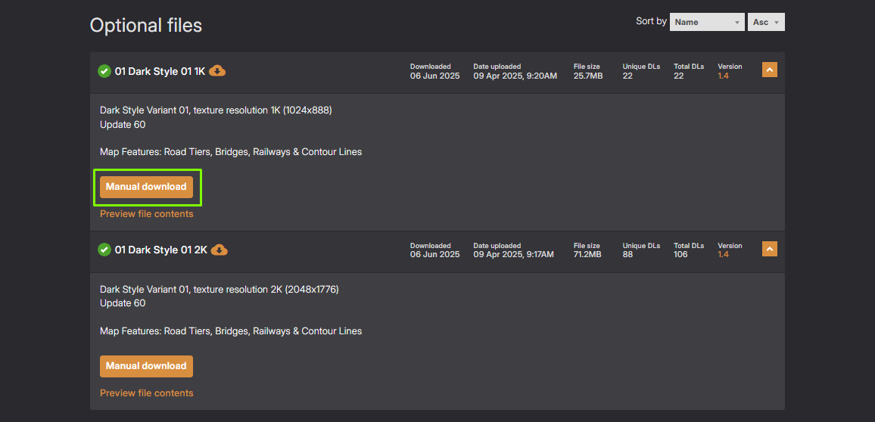Collapse the 01 Dark Style 01 1K section
Image resolution: width=875 pixels, height=422 pixels.
click(x=770, y=70)
